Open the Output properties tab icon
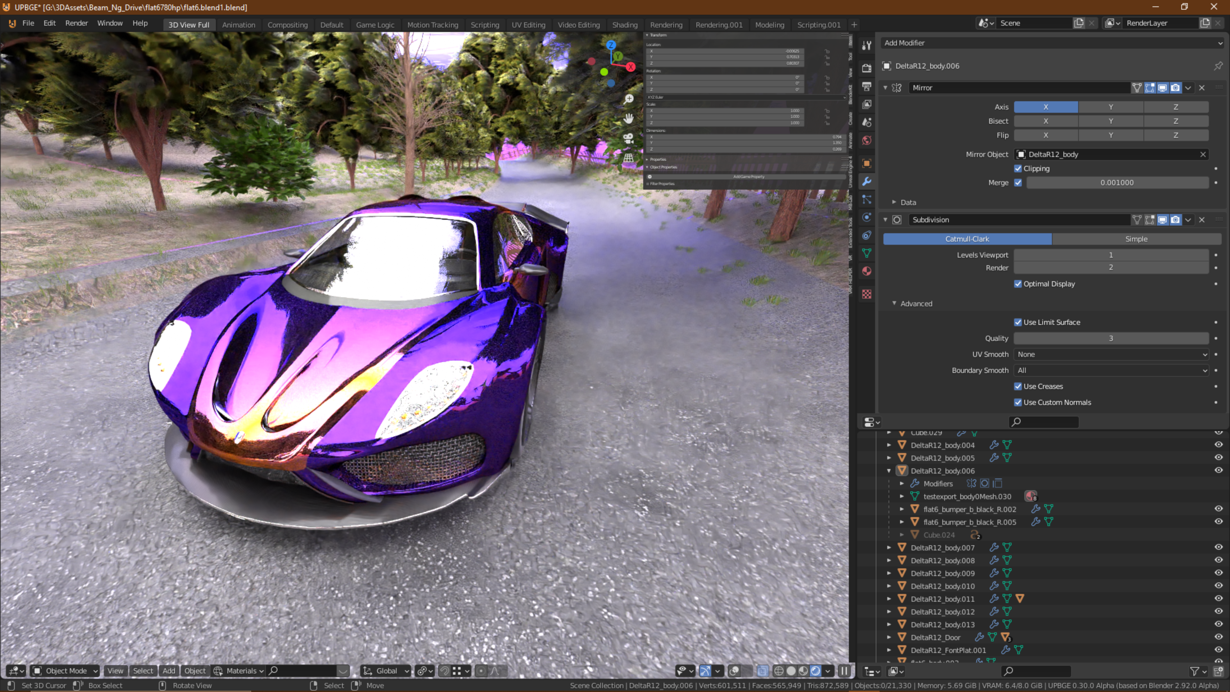This screenshot has height=692, width=1230. [867, 86]
